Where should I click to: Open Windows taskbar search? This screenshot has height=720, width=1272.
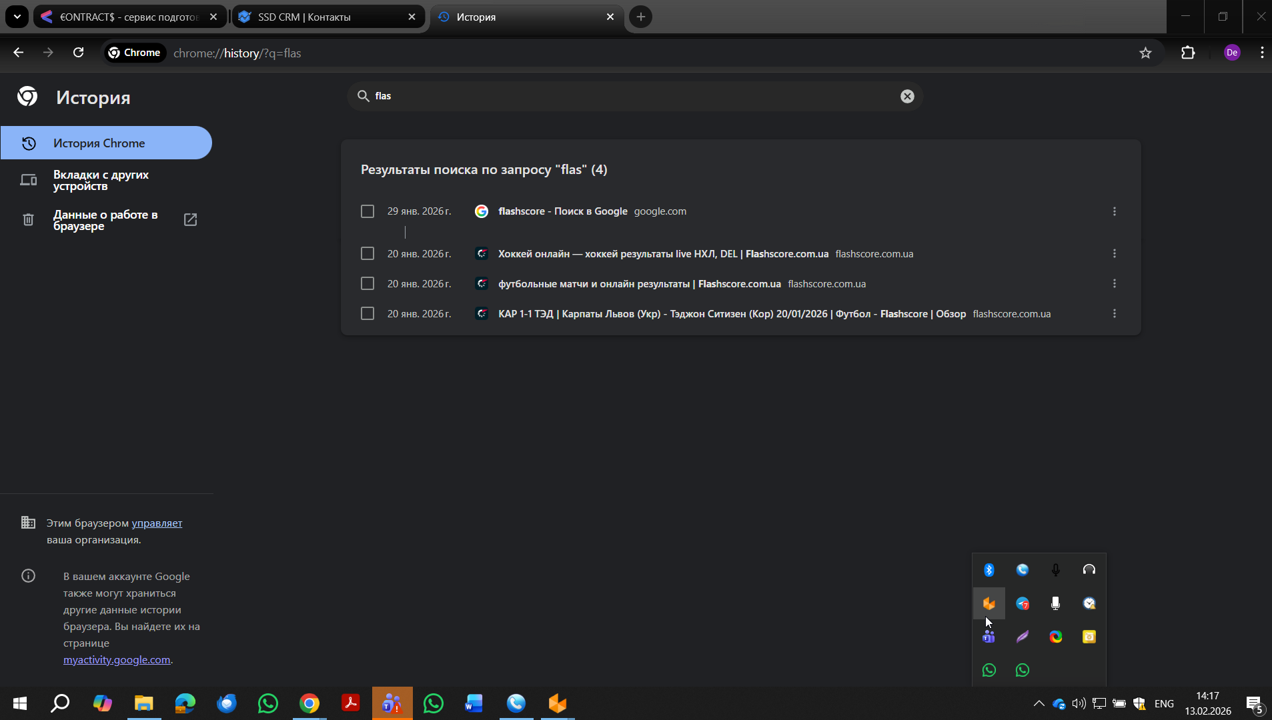[x=61, y=703]
